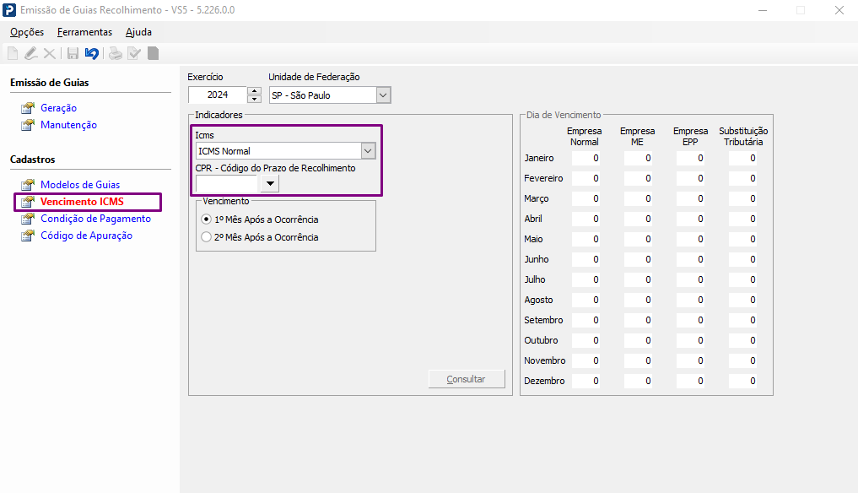Click the Print toolbar icon
The image size is (858, 493).
point(116,53)
